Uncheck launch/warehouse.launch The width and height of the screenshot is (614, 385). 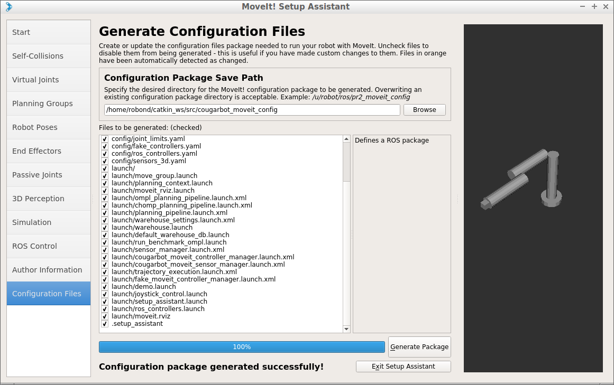coord(105,228)
